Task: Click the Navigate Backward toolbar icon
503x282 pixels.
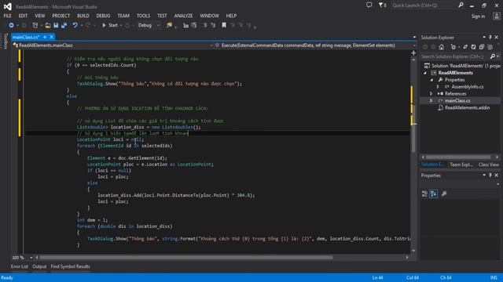Action: [11, 25]
